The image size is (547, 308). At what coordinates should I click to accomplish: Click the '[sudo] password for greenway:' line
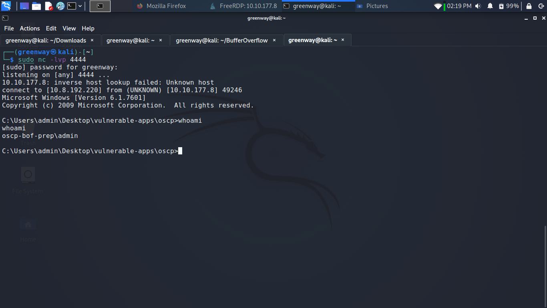coord(60,67)
